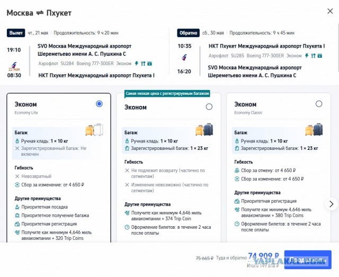The height and width of the screenshot is (277, 339).
Task: Click hand luggage icon in Economy Lite card
Action: (x=17, y=141)
